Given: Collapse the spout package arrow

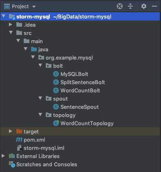Looking at the screenshot, I should (x=40, y=98).
